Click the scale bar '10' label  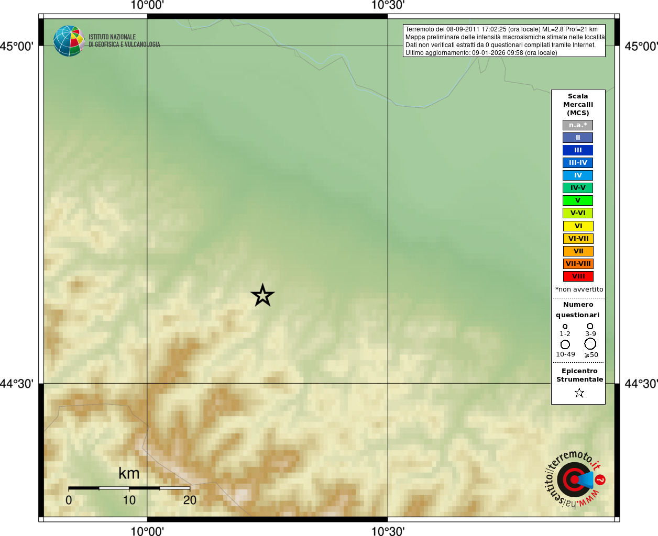[x=129, y=500]
